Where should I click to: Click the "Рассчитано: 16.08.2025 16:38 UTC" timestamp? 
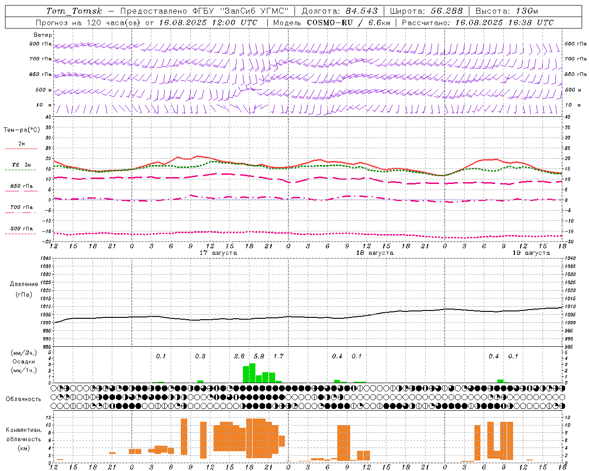(x=478, y=23)
